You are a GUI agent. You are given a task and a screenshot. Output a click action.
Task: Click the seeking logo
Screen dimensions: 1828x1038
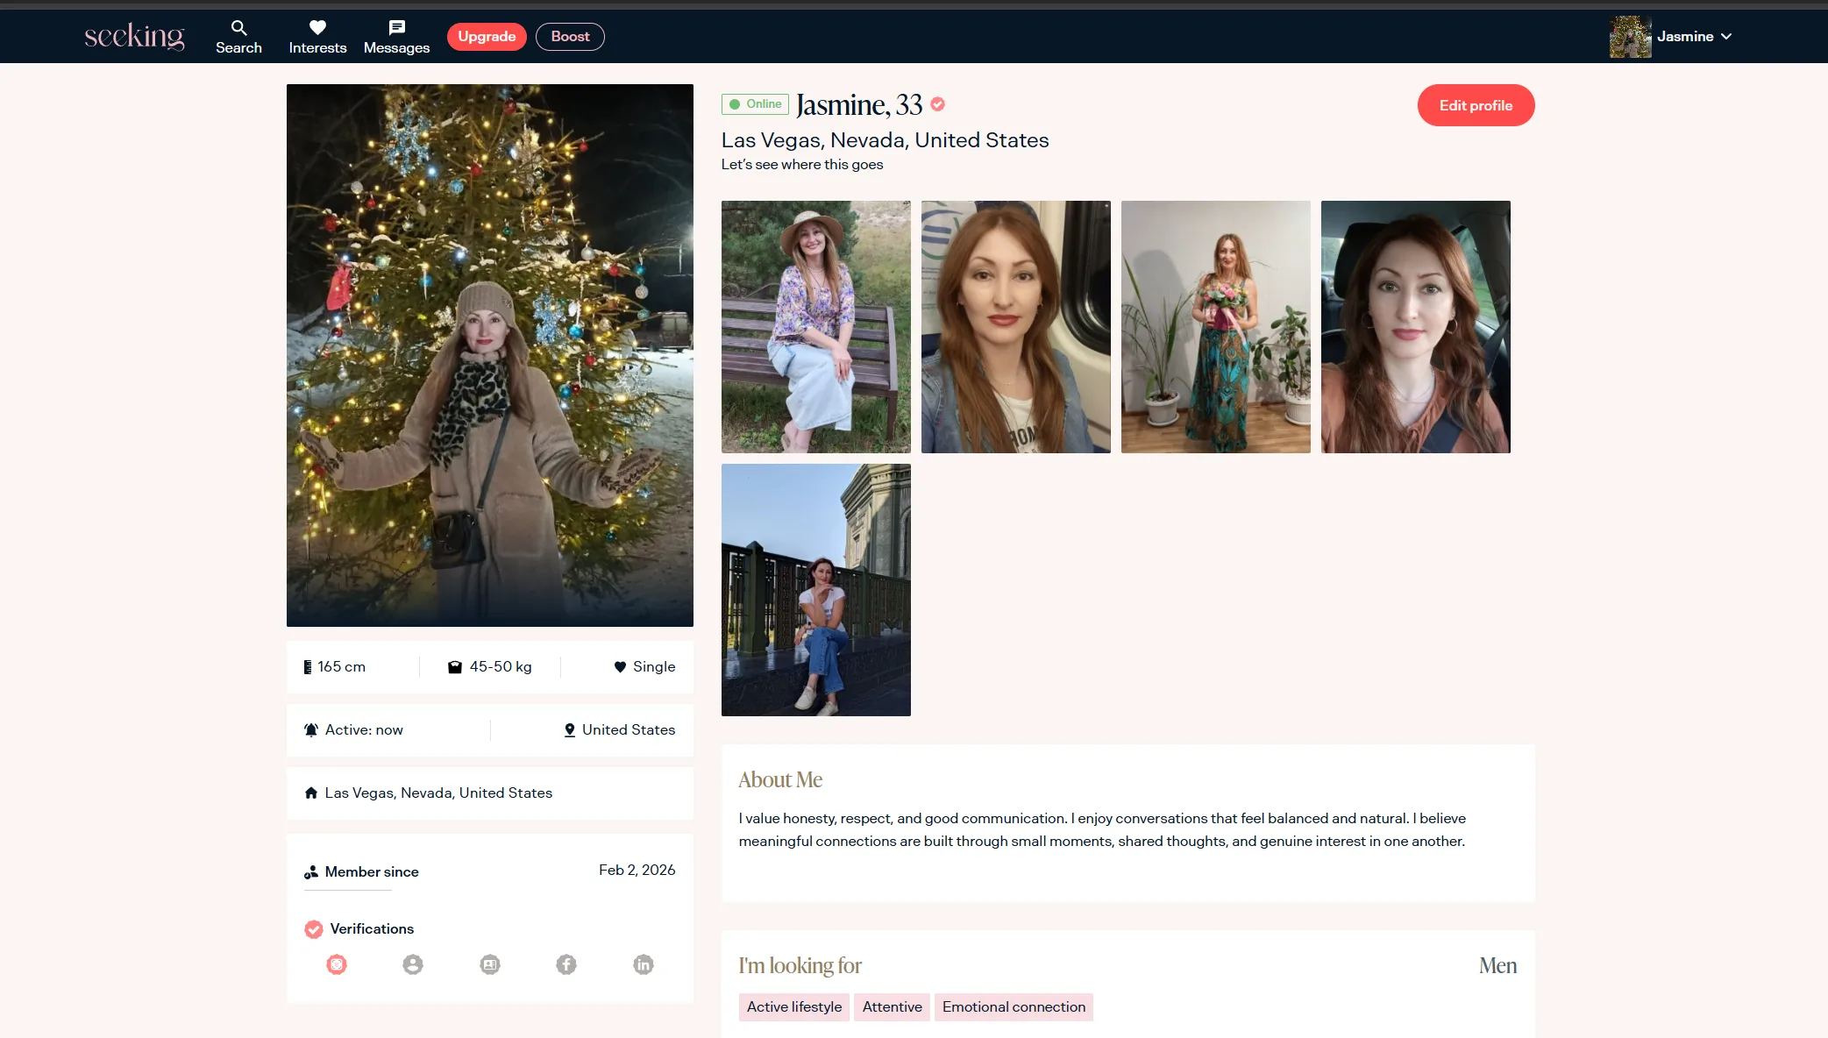pos(134,36)
